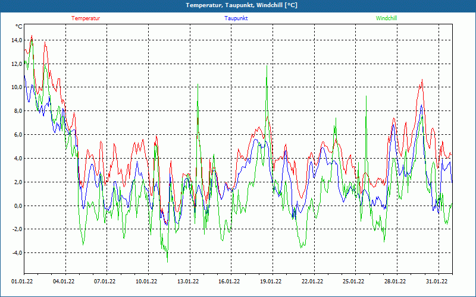Viewport: 476px width, 297px height.
Task: Click the green Windchill legend label
Action: [x=386, y=18]
